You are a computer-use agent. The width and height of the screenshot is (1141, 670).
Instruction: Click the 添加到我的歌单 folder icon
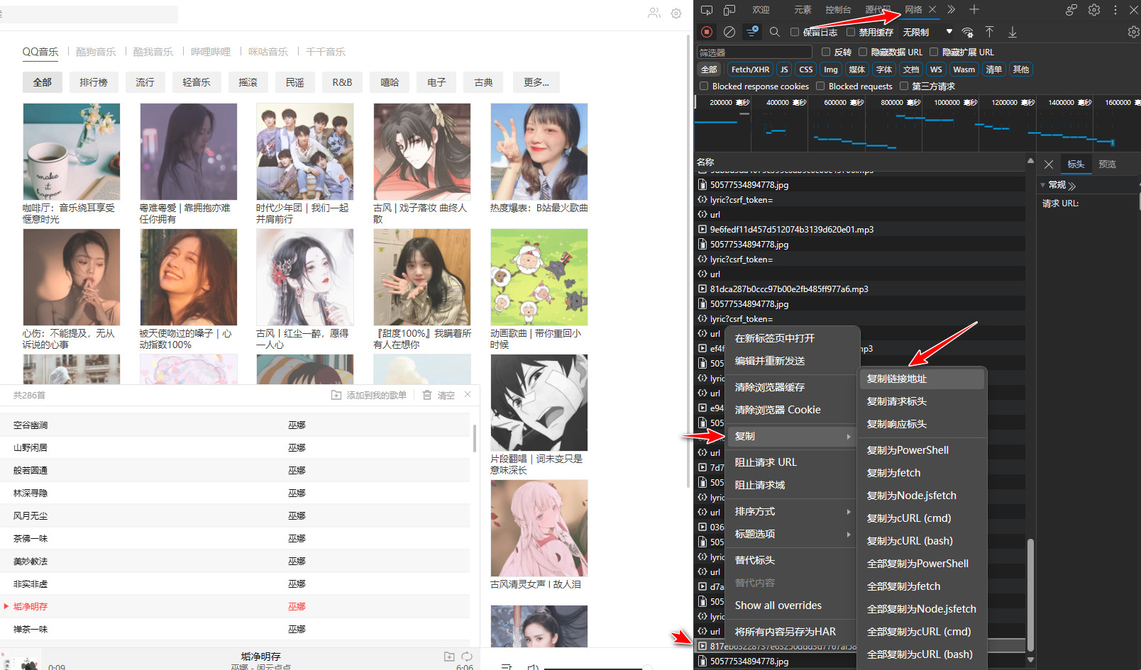tap(336, 395)
